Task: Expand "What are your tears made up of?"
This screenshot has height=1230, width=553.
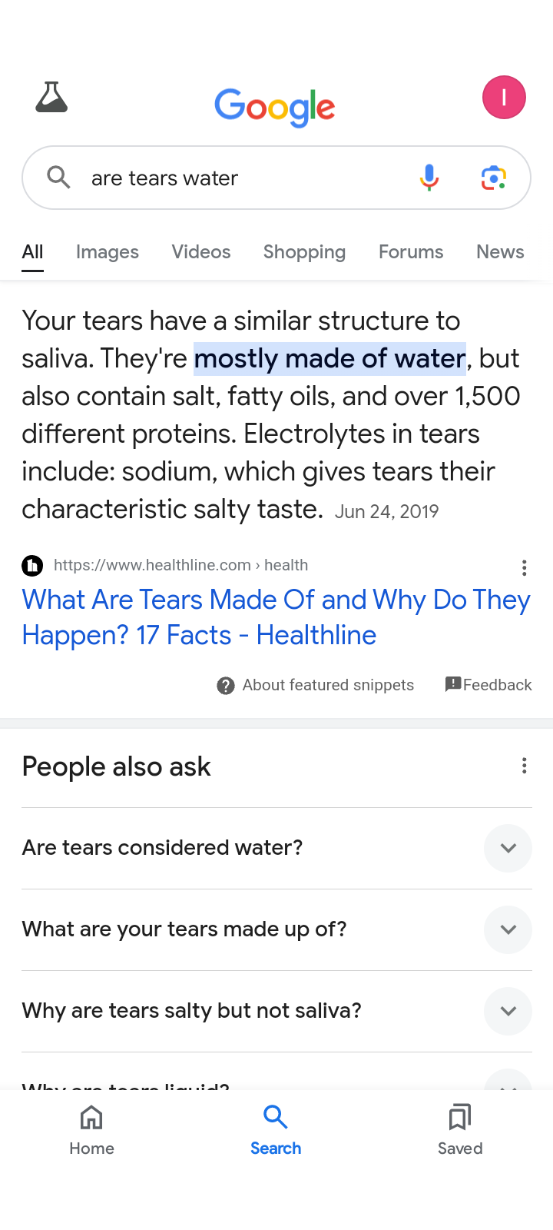Action: click(x=508, y=929)
